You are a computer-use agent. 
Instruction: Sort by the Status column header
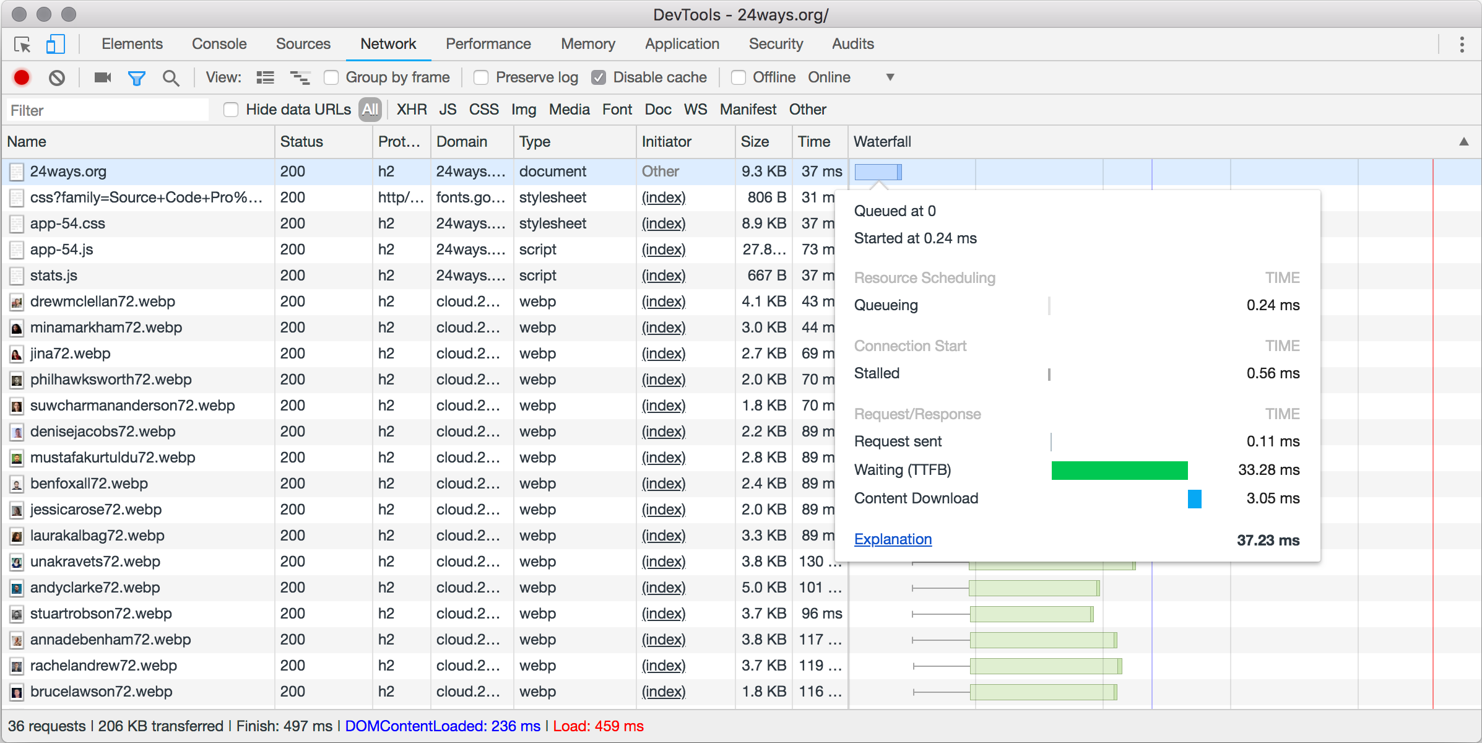click(324, 142)
